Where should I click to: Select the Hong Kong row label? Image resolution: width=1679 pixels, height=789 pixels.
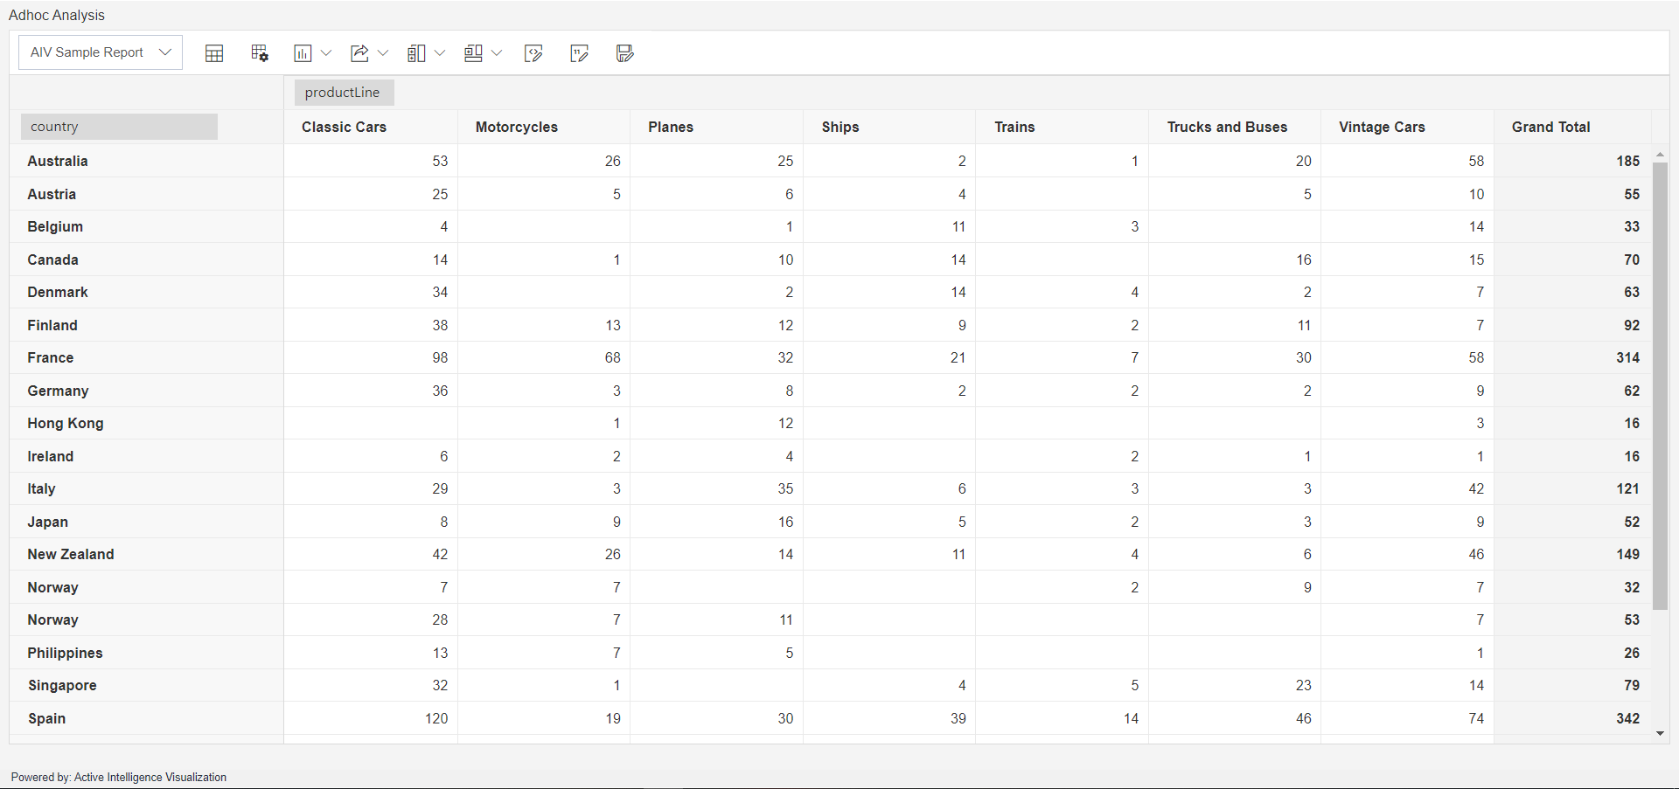pyautogui.click(x=66, y=424)
